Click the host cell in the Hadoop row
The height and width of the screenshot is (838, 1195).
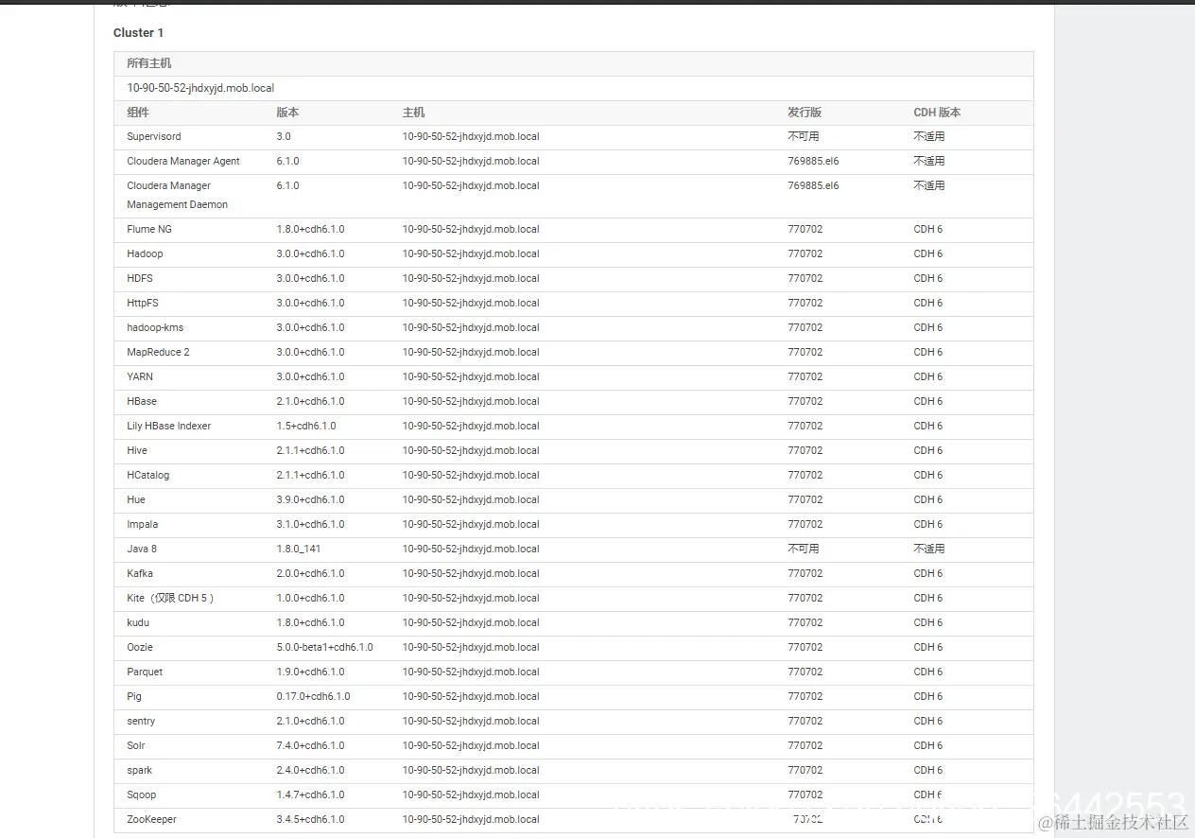point(471,254)
